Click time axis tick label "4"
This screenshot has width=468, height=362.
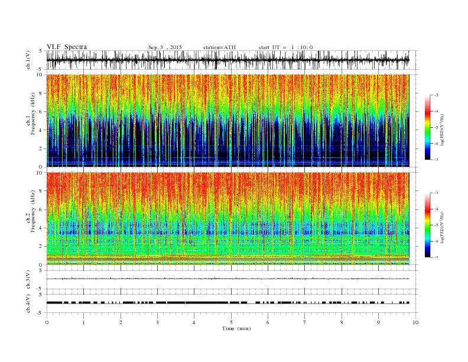point(194,322)
